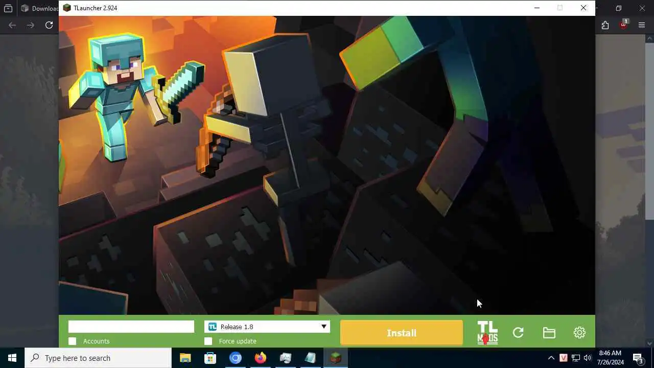Click uBlock extension icon in browser

coord(623,25)
